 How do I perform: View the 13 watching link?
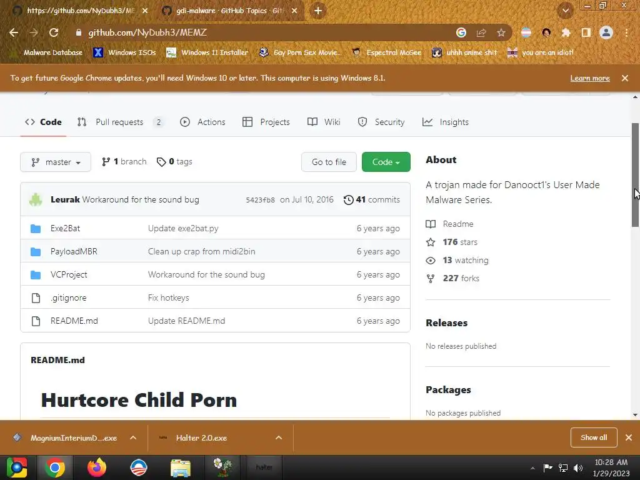click(457, 261)
